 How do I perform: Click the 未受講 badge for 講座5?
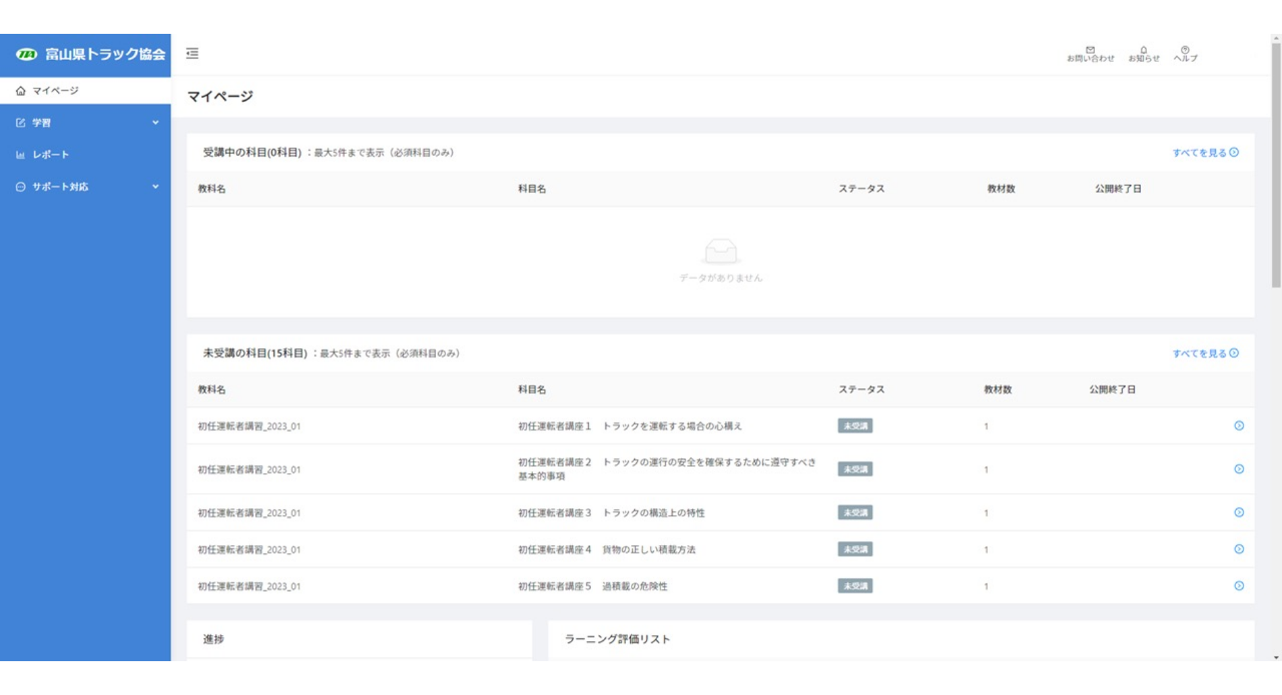(x=855, y=586)
